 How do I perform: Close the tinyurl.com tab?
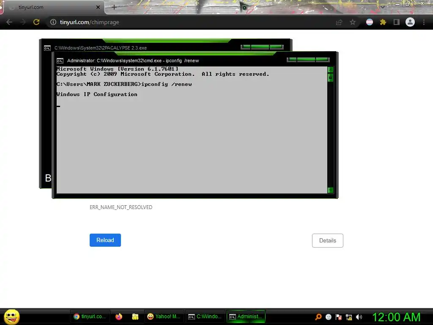[x=98, y=7]
